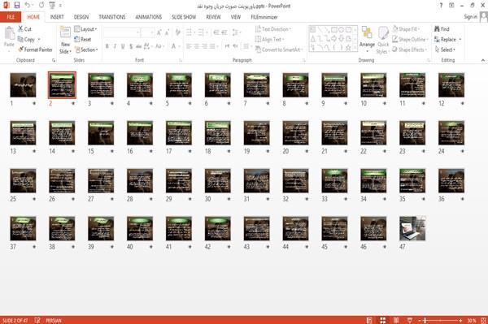The image size is (488, 324).
Task: Open the Section dropdown
Action: [x=86, y=50]
